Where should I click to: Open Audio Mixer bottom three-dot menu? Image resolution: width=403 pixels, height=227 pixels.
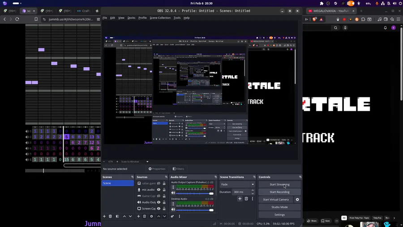(x=180, y=216)
